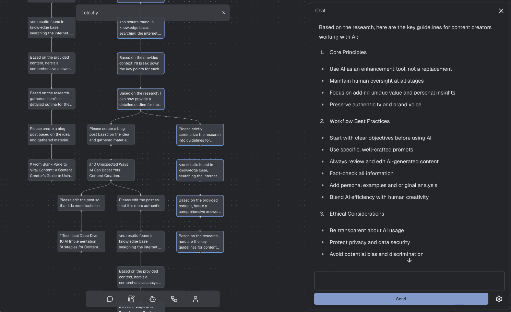Select the robot bot icon in toolbar
The image size is (511, 312).
pyautogui.click(x=153, y=299)
